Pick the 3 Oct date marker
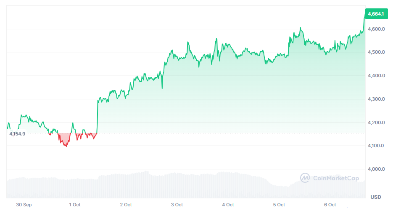393x208 pixels. click(x=177, y=205)
